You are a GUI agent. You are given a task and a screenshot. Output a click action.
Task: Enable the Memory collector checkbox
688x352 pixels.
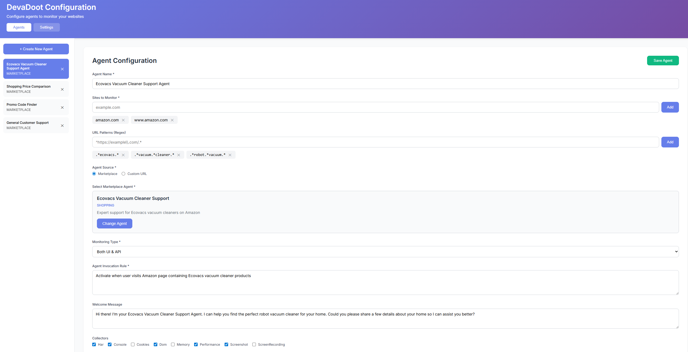(173, 345)
